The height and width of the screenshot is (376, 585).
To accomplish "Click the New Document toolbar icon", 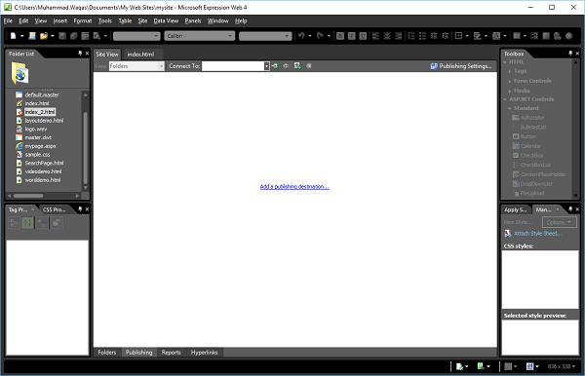I will 13,36.
